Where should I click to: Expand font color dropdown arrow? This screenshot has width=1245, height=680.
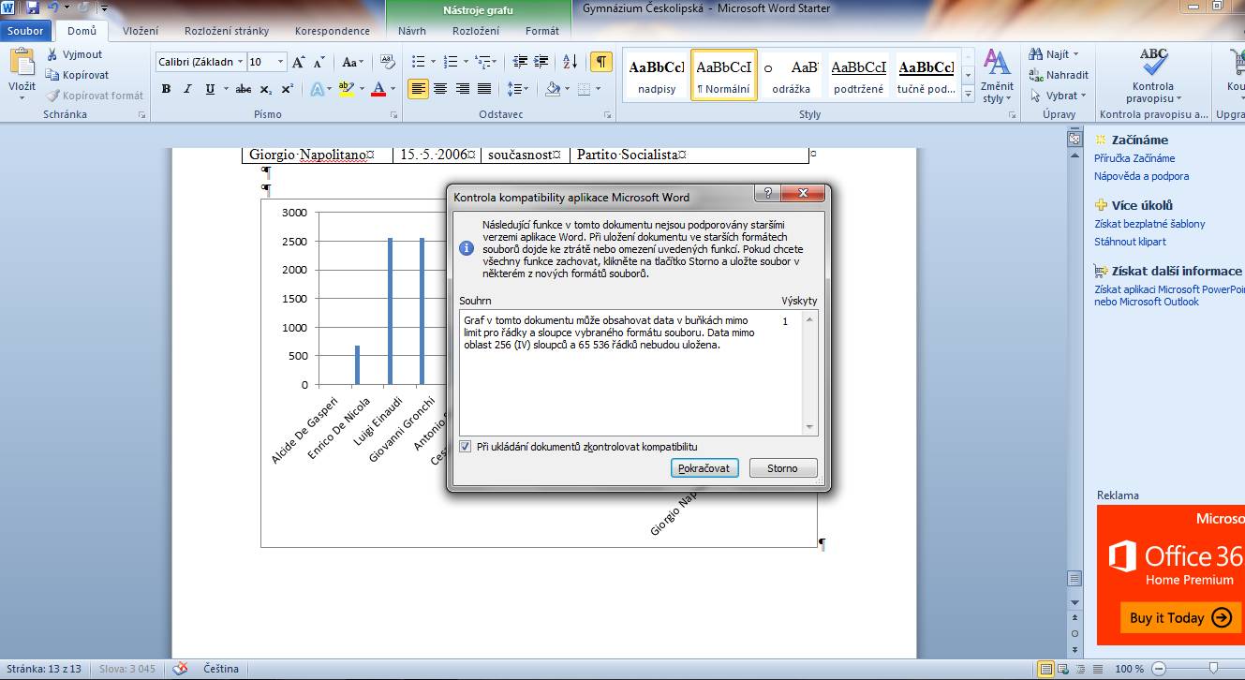[393, 89]
